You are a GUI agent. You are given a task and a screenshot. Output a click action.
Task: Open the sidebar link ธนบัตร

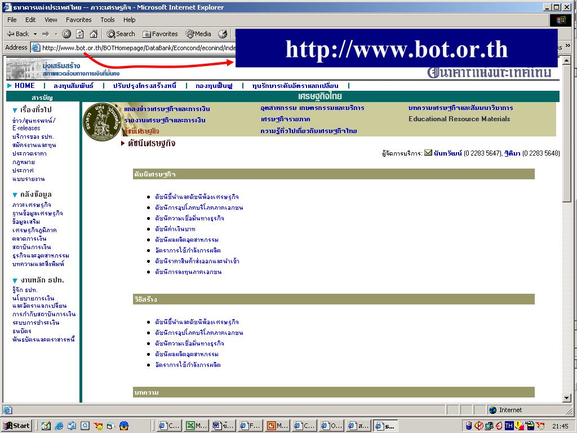pyautogui.click(x=22, y=331)
